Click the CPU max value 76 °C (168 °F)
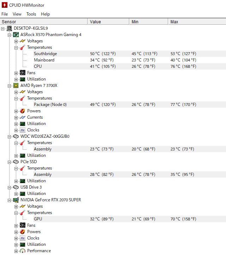The image size is (226, 255). (183, 66)
